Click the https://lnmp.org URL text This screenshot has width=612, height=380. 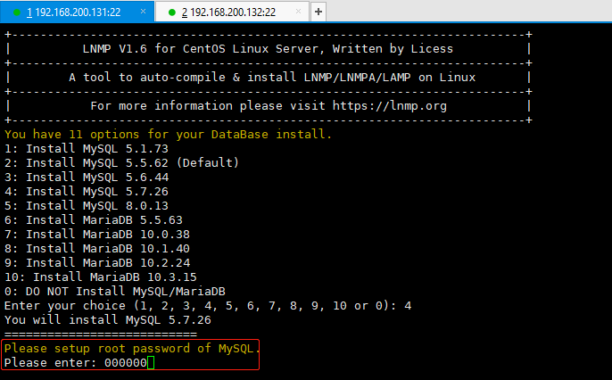[390, 106]
